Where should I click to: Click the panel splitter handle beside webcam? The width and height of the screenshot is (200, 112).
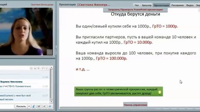click(x=56, y=50)
